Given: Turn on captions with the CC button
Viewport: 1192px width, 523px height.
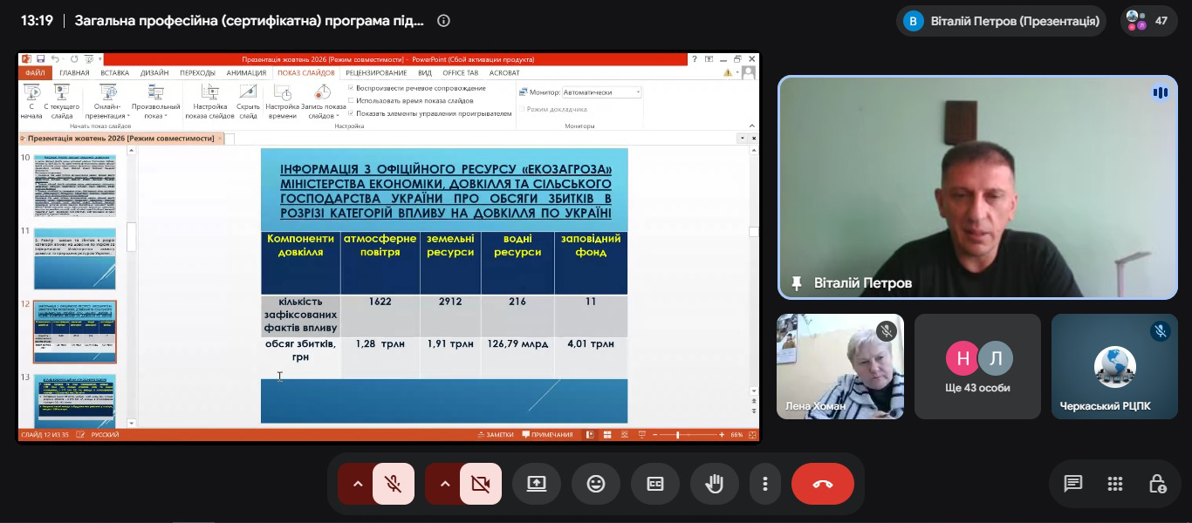Looking at the screenshot, I should (655, 484).
